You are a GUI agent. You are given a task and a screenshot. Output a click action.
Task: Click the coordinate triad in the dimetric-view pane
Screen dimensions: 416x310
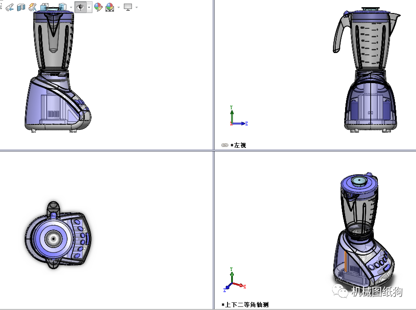point(235,280)
